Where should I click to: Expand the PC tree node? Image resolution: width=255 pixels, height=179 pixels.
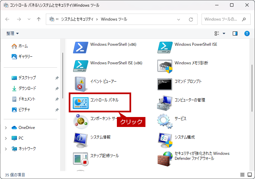(6, 138)
